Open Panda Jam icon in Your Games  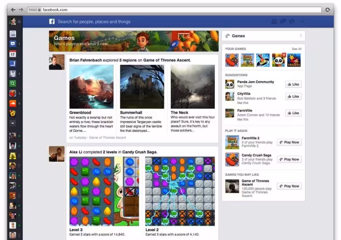pos(278,60)
